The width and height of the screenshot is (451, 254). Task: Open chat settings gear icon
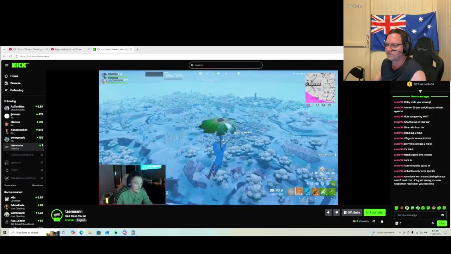click(x=433, y=223)
